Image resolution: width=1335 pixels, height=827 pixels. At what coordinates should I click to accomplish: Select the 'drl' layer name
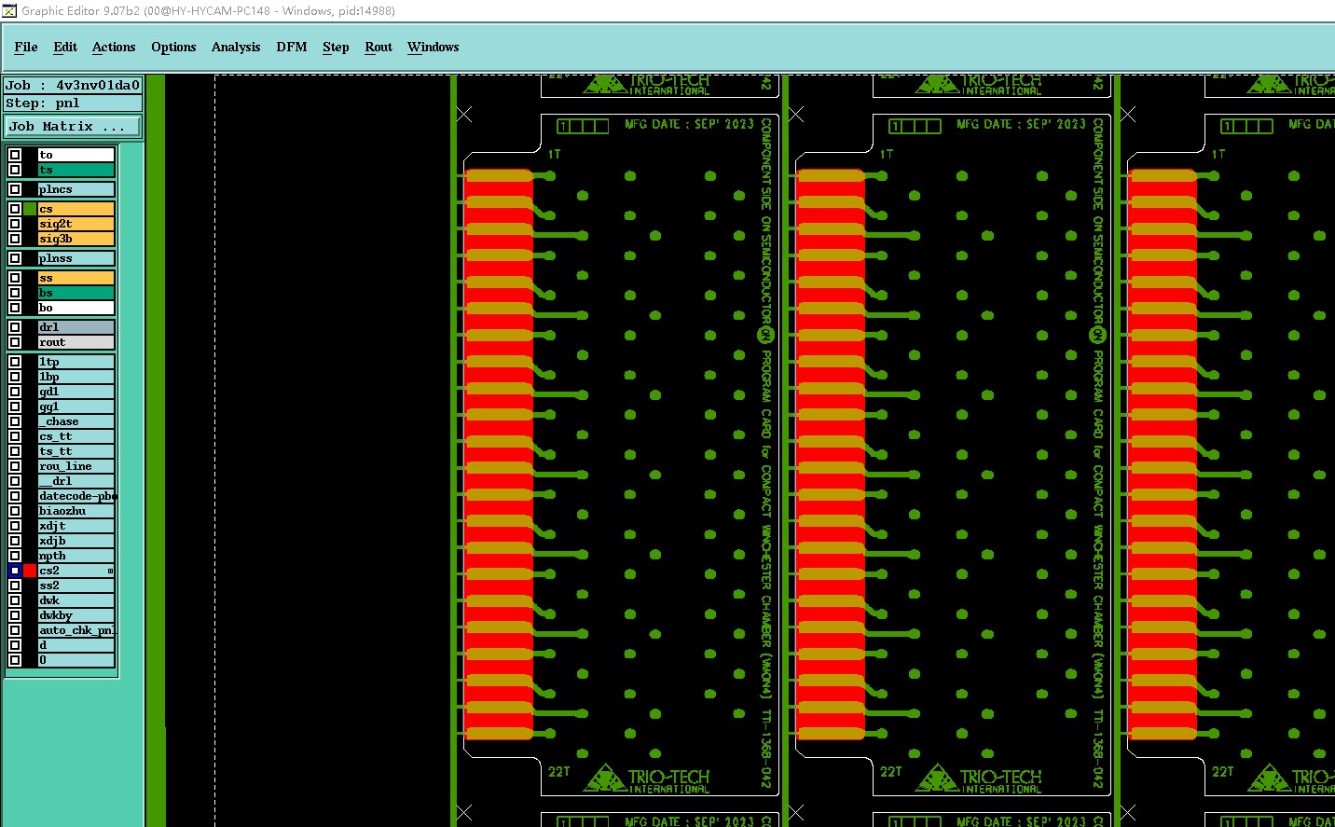pyautogui.click(x=76, y=327)
